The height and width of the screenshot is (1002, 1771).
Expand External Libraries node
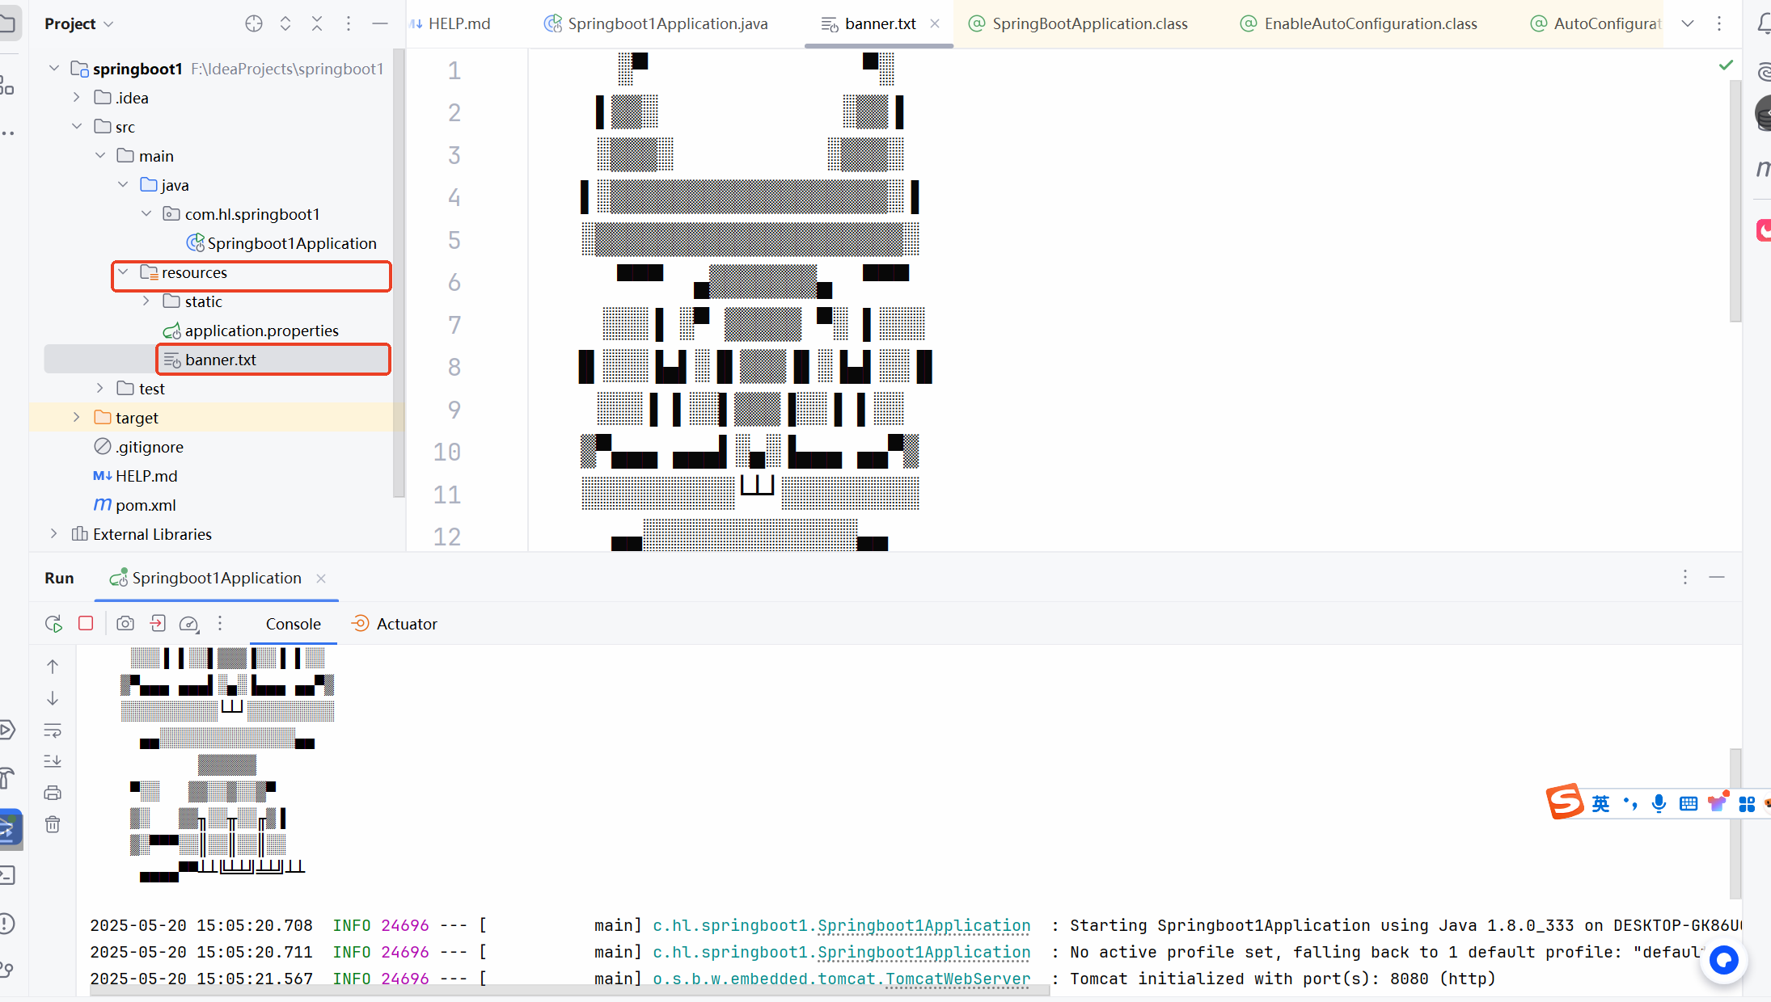click(x=54, y=534)
